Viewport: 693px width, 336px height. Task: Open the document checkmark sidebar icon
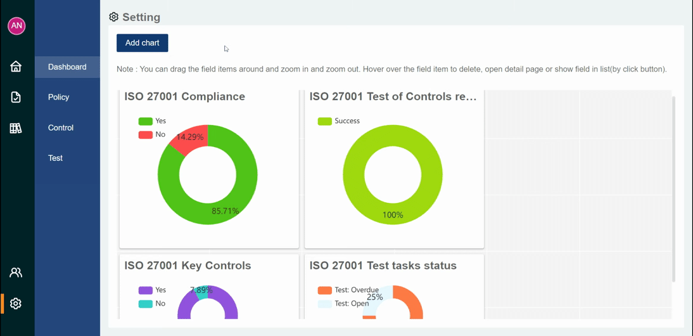[x=16, y=97]
